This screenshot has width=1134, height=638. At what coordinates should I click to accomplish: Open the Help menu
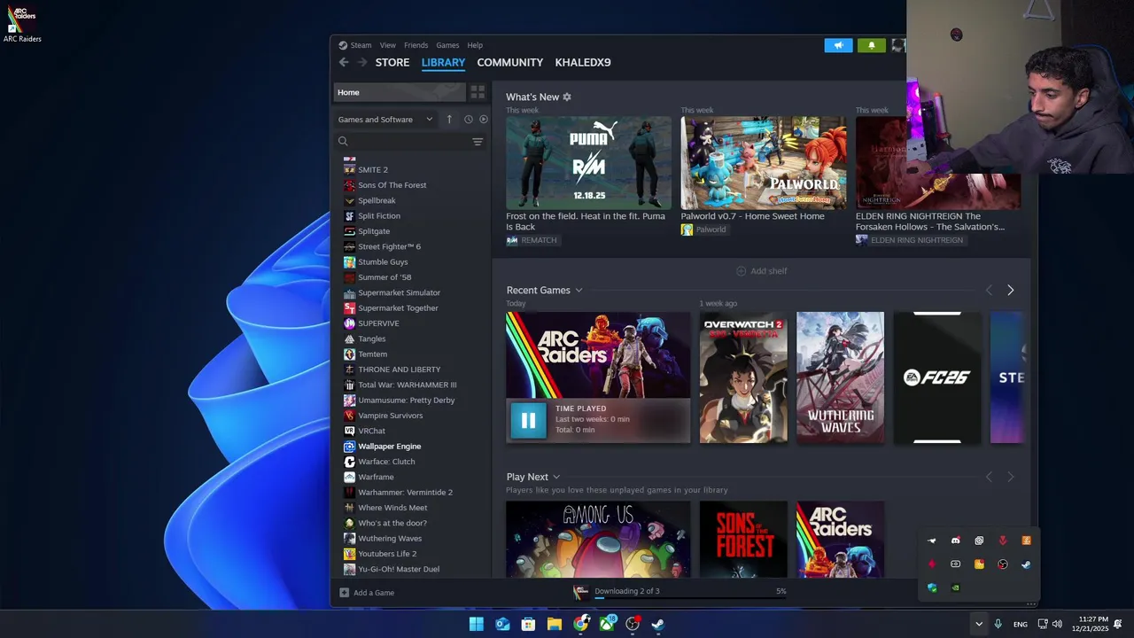point(475,45)
